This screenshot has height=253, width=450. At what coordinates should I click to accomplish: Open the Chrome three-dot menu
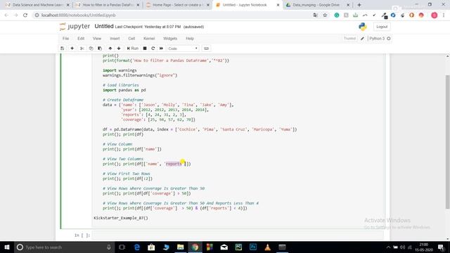click(444, 15)
